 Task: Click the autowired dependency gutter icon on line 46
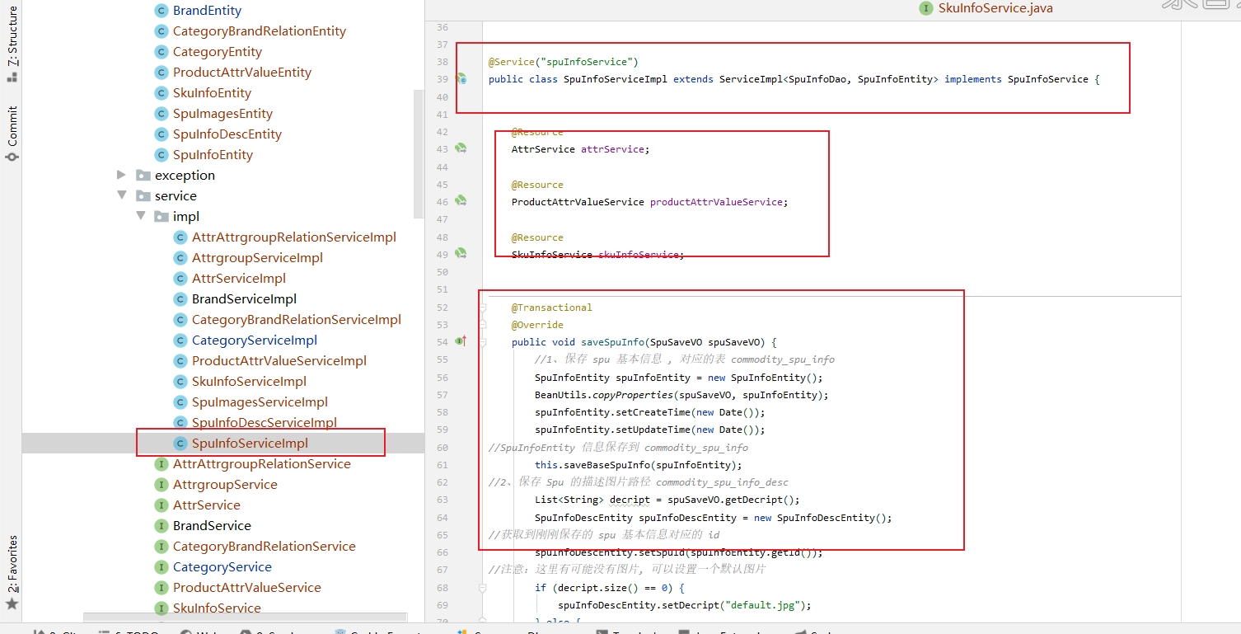click(x=461, y=200)
